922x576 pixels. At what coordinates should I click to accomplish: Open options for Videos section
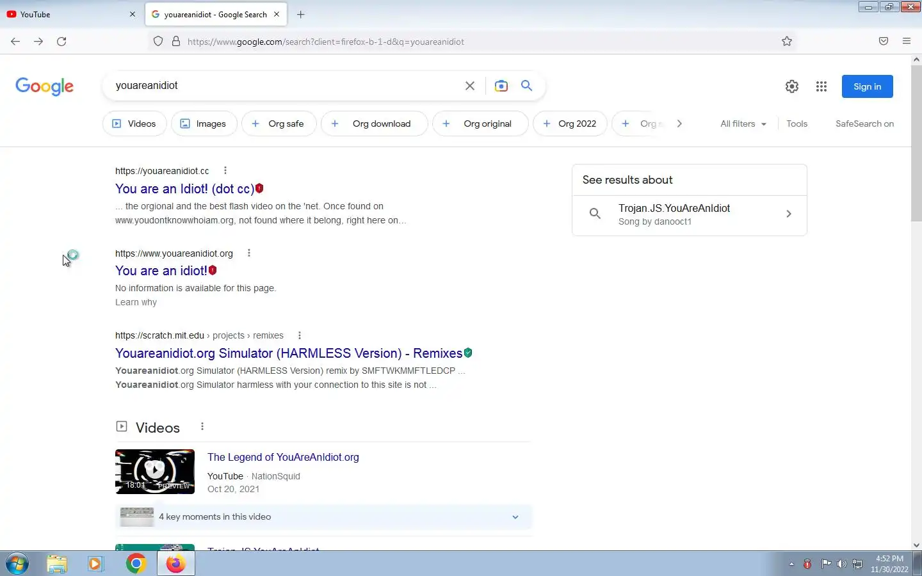(x=202, y=427)
